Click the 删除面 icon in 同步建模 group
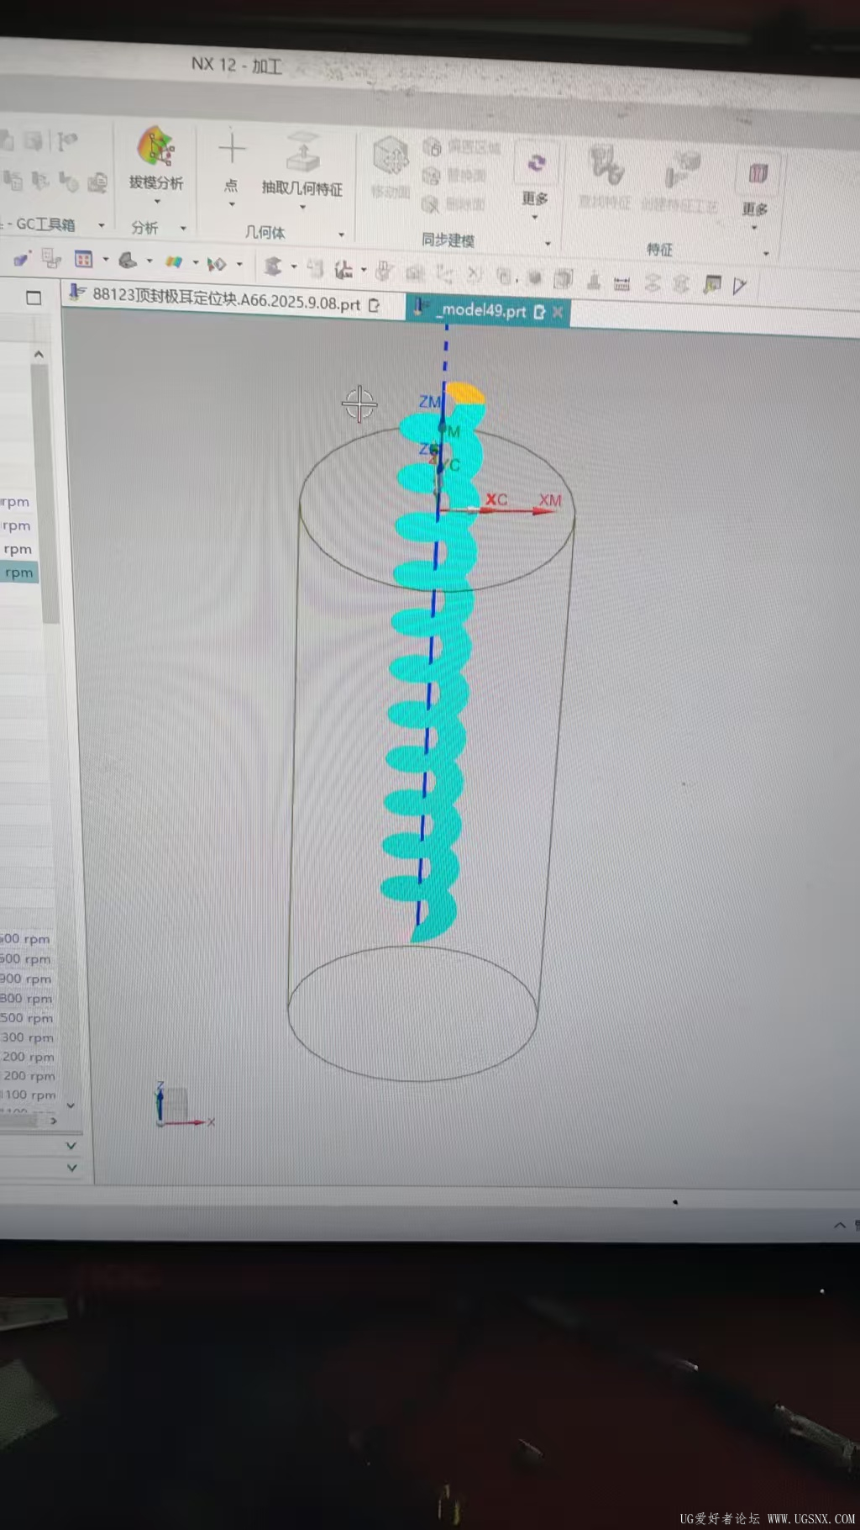 (x=431, y=203)
